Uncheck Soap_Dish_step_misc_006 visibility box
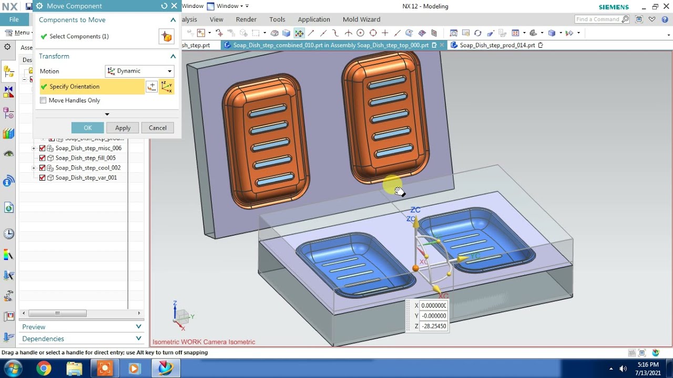Viewport: 673px width, 378px height. [43, 148]
